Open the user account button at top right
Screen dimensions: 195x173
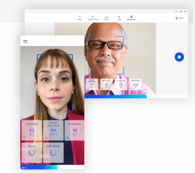(179, 18)
